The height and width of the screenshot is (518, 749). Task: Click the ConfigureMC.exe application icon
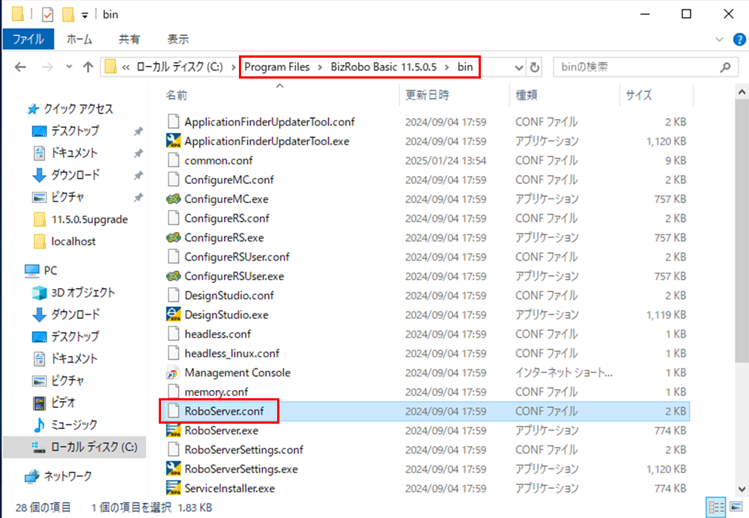point(174,198)
